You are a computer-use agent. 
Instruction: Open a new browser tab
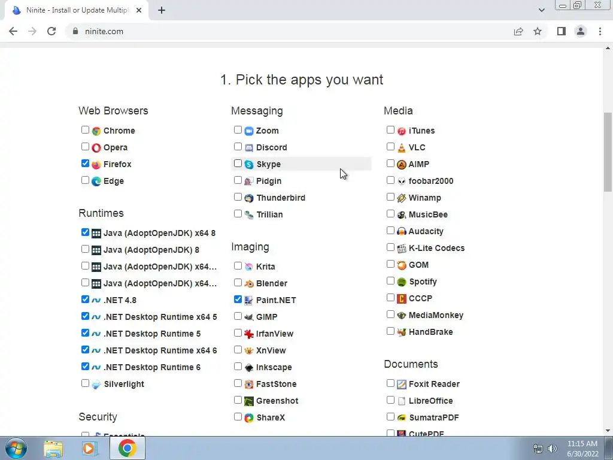(162, 11)
